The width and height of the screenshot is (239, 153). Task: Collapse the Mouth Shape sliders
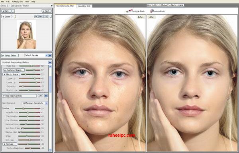click(12, 74)
